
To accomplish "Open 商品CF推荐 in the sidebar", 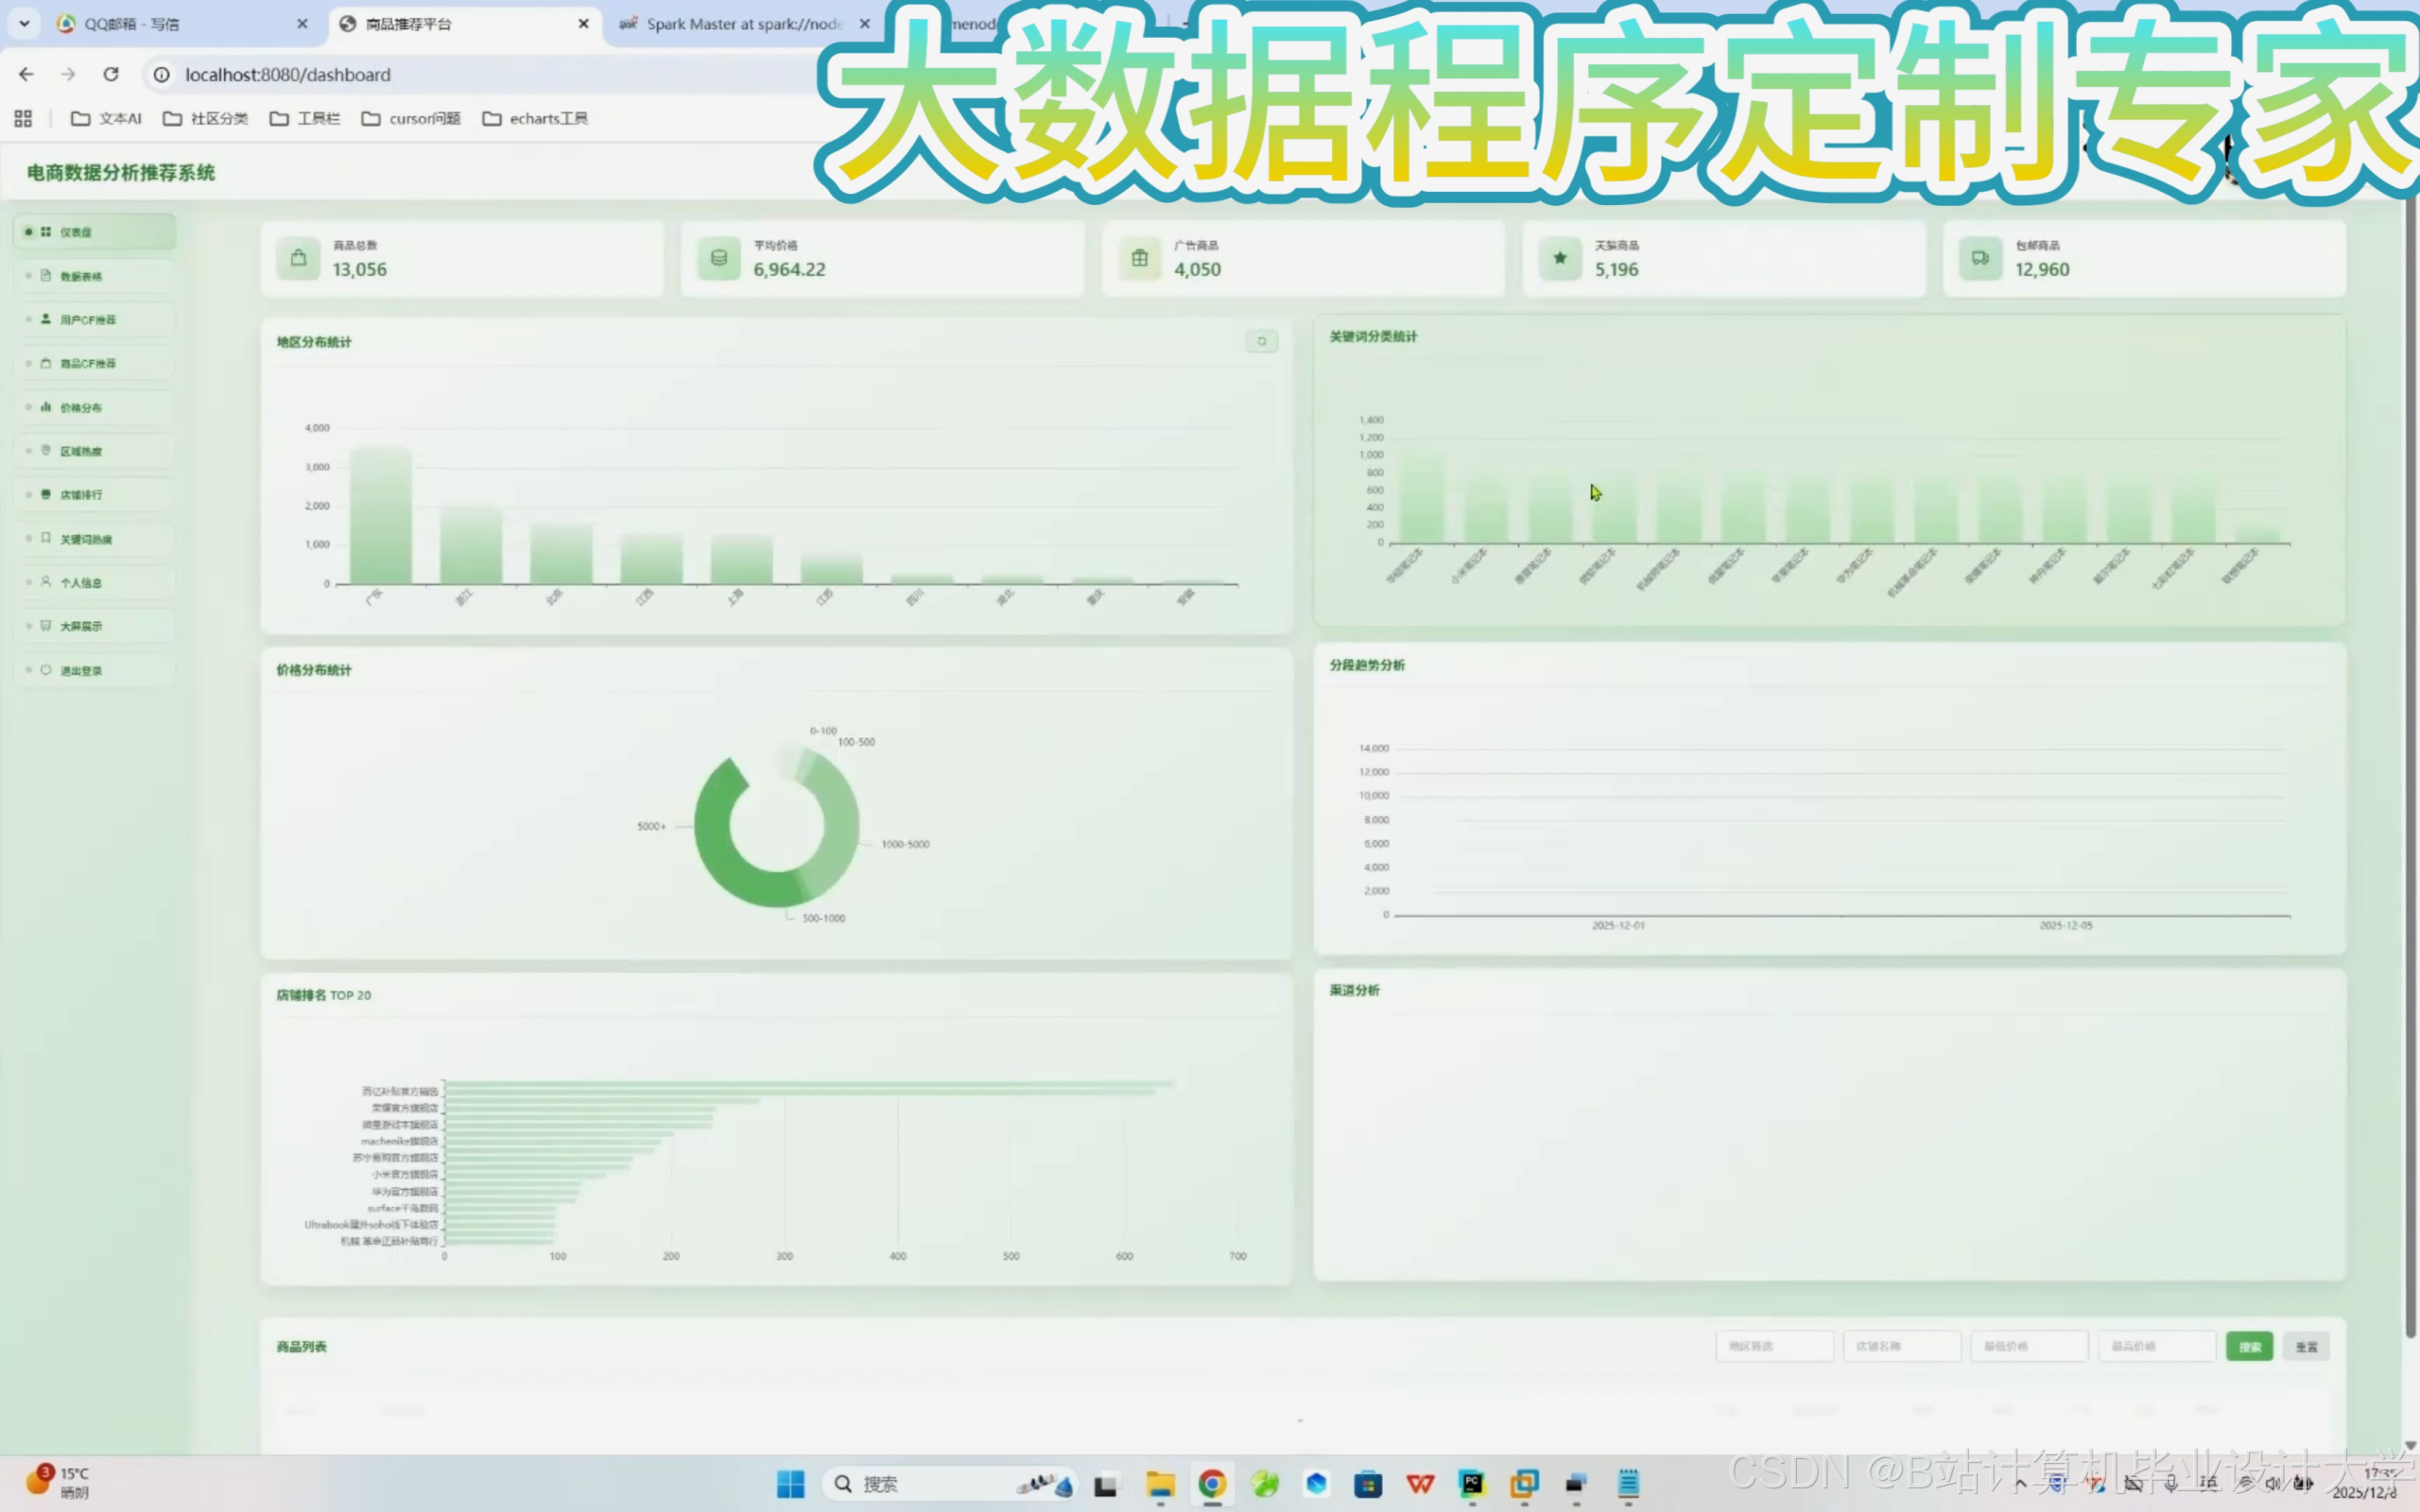I will point(88,363).
